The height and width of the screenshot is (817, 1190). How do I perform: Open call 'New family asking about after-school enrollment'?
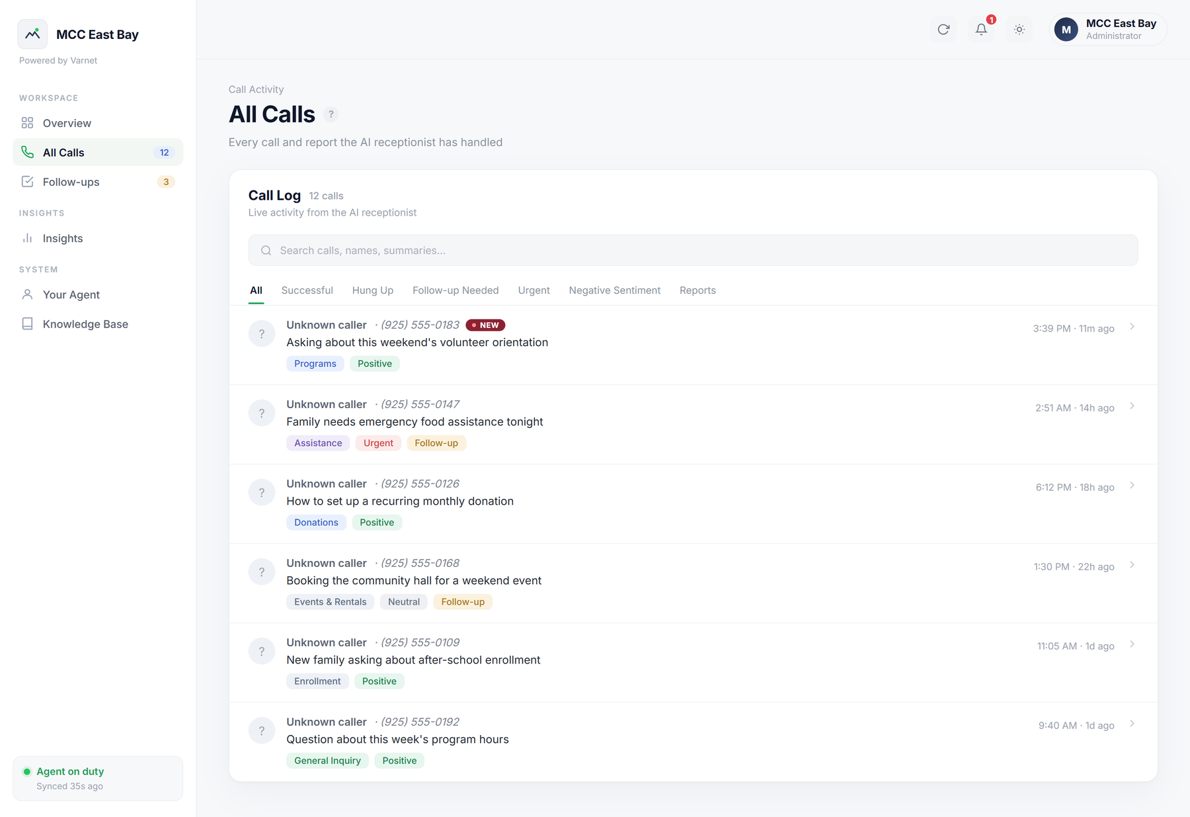[693, 663]
